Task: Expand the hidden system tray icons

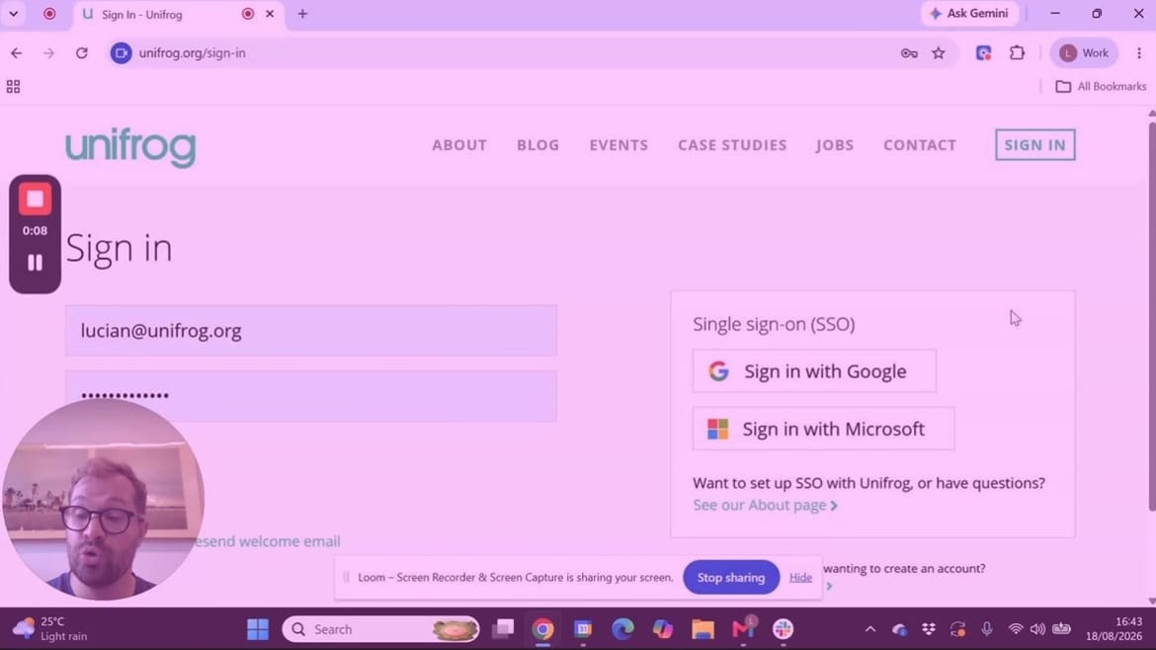Action: pos(870,629)
